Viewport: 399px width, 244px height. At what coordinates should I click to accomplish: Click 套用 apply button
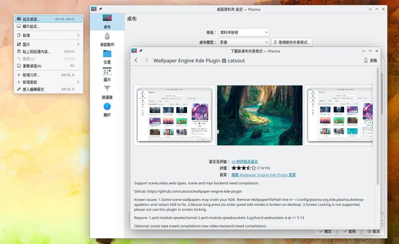click(x=350, y=231)
